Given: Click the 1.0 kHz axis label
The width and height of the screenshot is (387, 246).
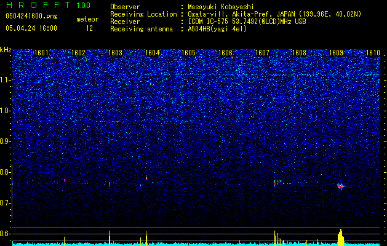Looking at the screenshot, I should [6, 111].
